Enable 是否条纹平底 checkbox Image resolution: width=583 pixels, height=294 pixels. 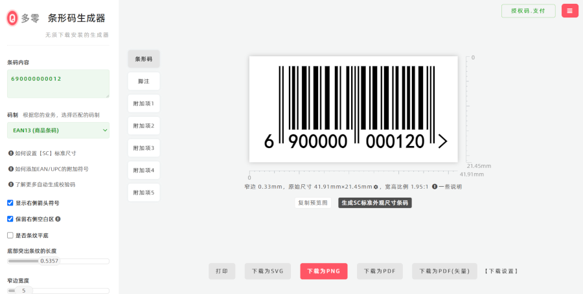point(10,235)
